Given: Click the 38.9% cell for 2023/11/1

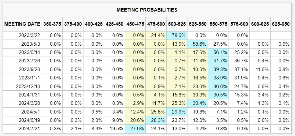Looking at the screenshot, I should pos(219,77).
